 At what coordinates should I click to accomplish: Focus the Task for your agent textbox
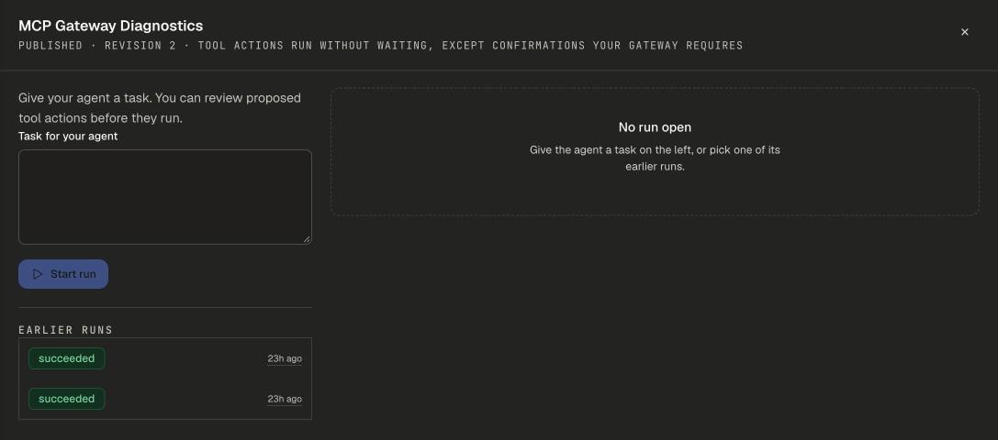pos(165,197)
